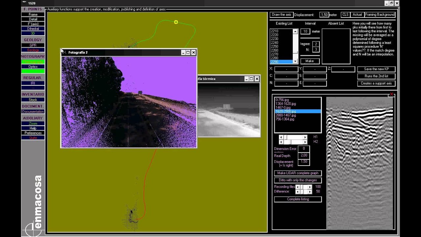Select the Frame button in F. POINTS
This screenshot has width=421, height=237.
click(x=33, y=14)
